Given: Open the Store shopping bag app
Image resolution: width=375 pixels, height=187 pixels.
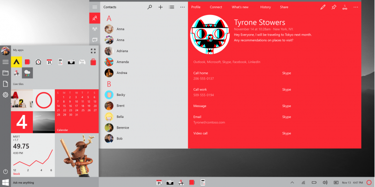Looking at the screenshot, I should (x=93, y=62).
